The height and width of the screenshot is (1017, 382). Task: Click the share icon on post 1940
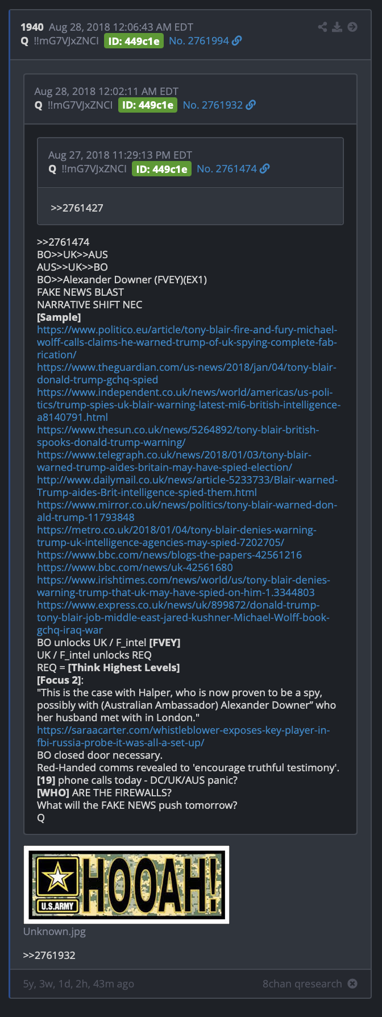click(x=322, y=27)
